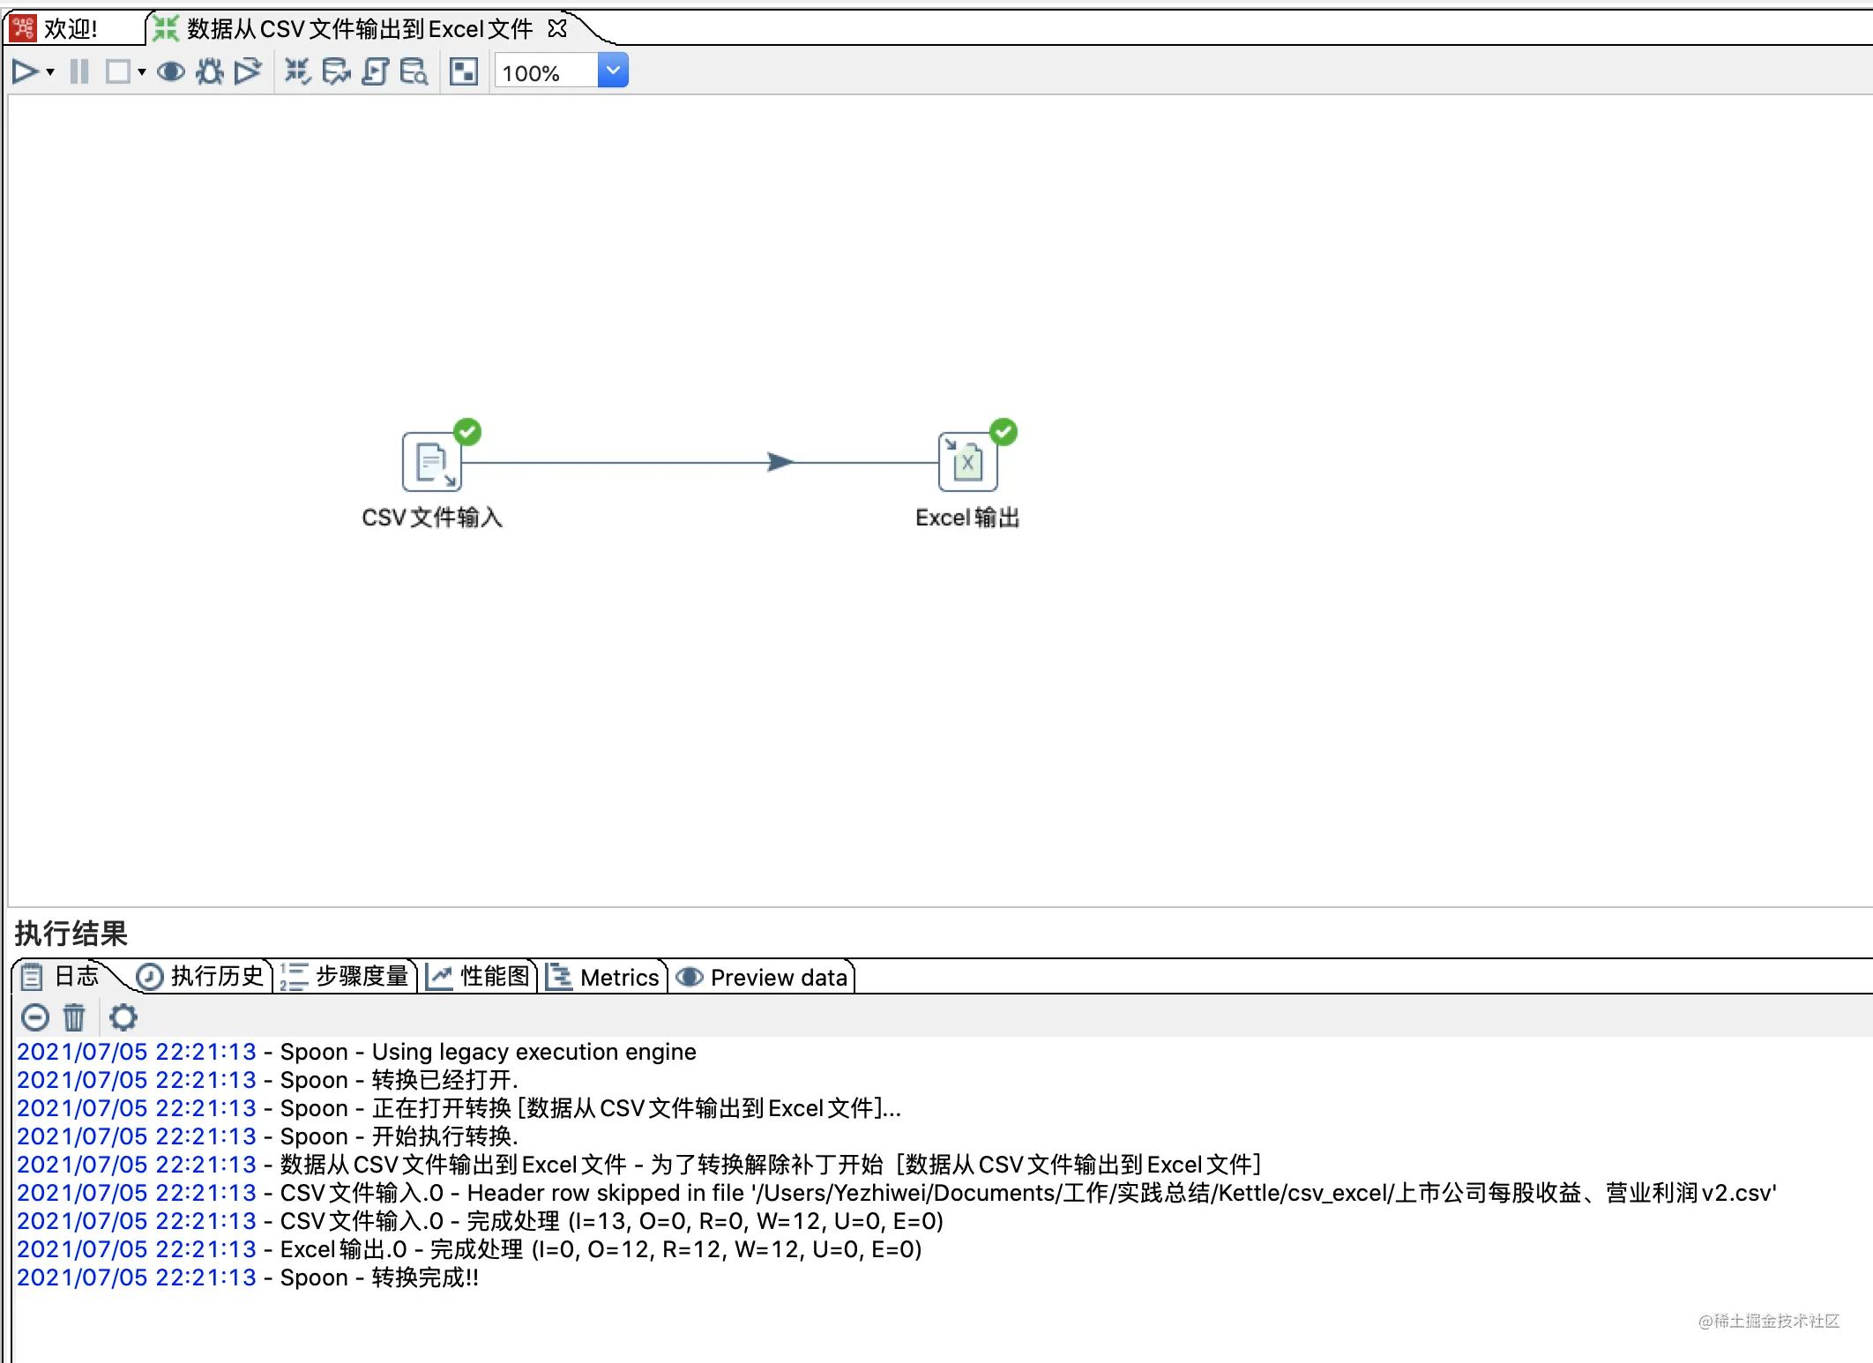Stop the transformation with the square icon
The height and width of the screenshot is (1363, 1873).
pos(118,71)
